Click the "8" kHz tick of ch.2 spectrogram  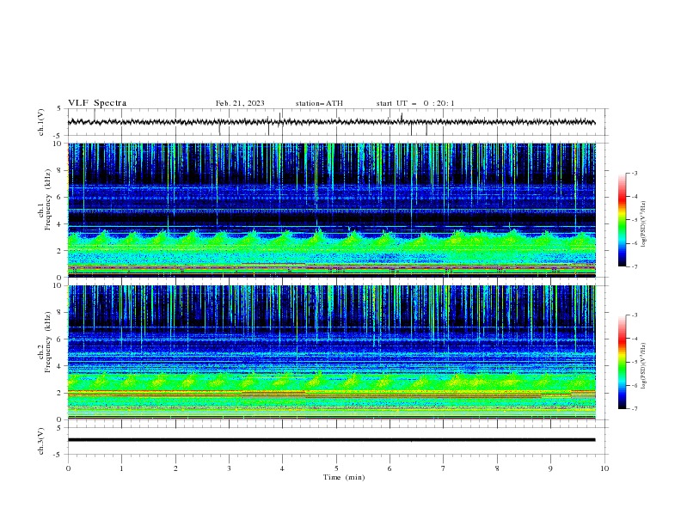pos(59,312)
